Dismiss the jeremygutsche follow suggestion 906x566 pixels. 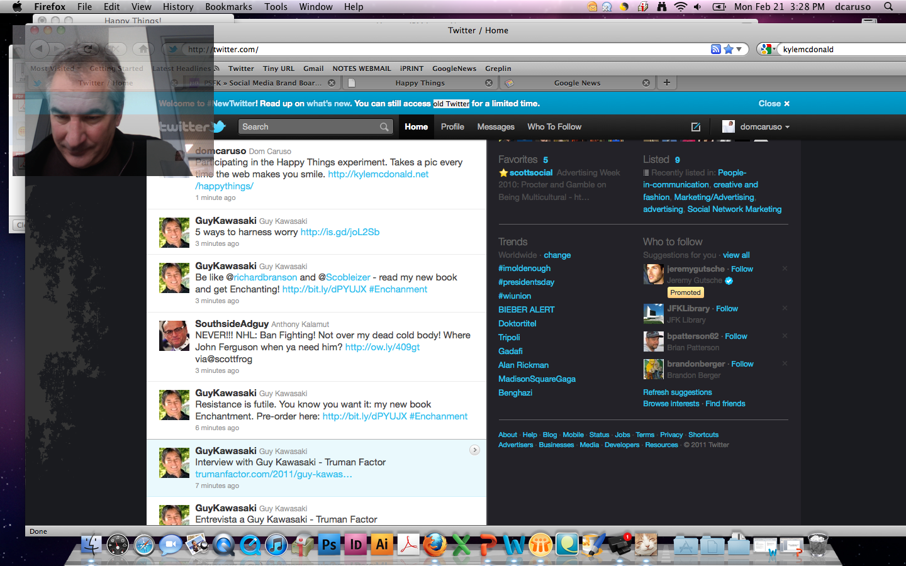785,269
